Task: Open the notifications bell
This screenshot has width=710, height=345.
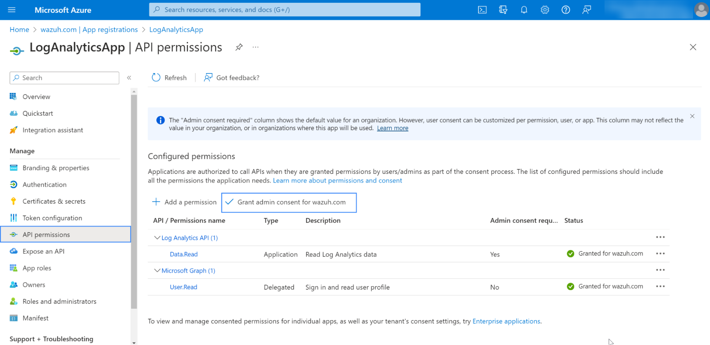Action: [x=524, y=10]
